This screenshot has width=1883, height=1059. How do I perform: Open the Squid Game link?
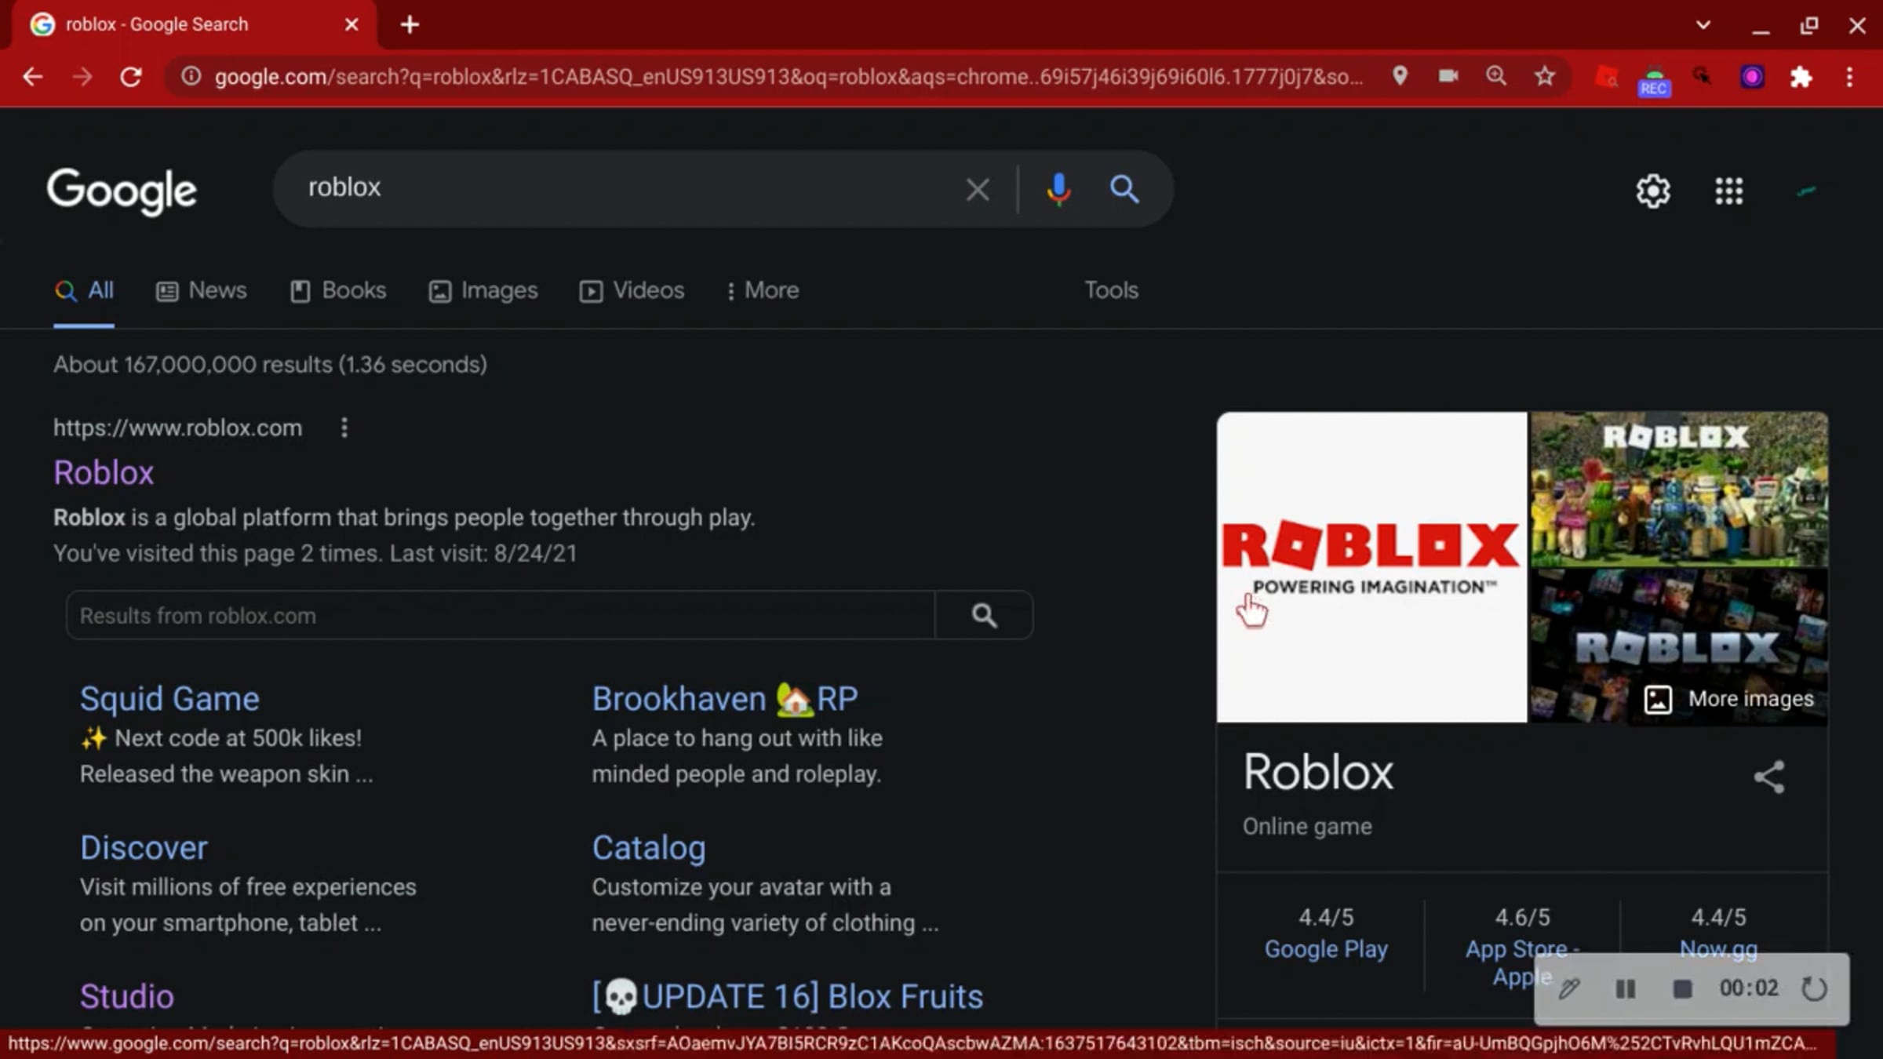coord(169,698)
